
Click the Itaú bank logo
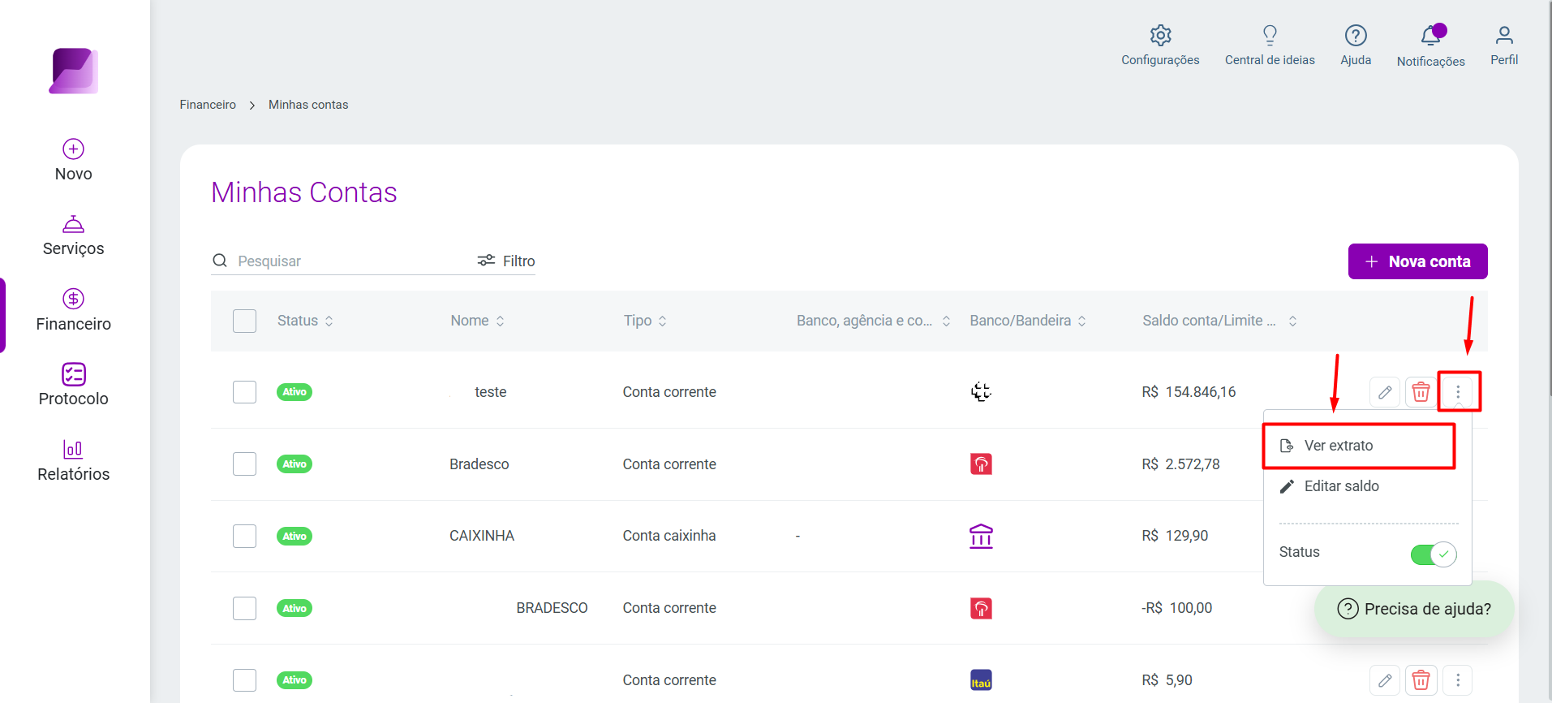point(982,680)
